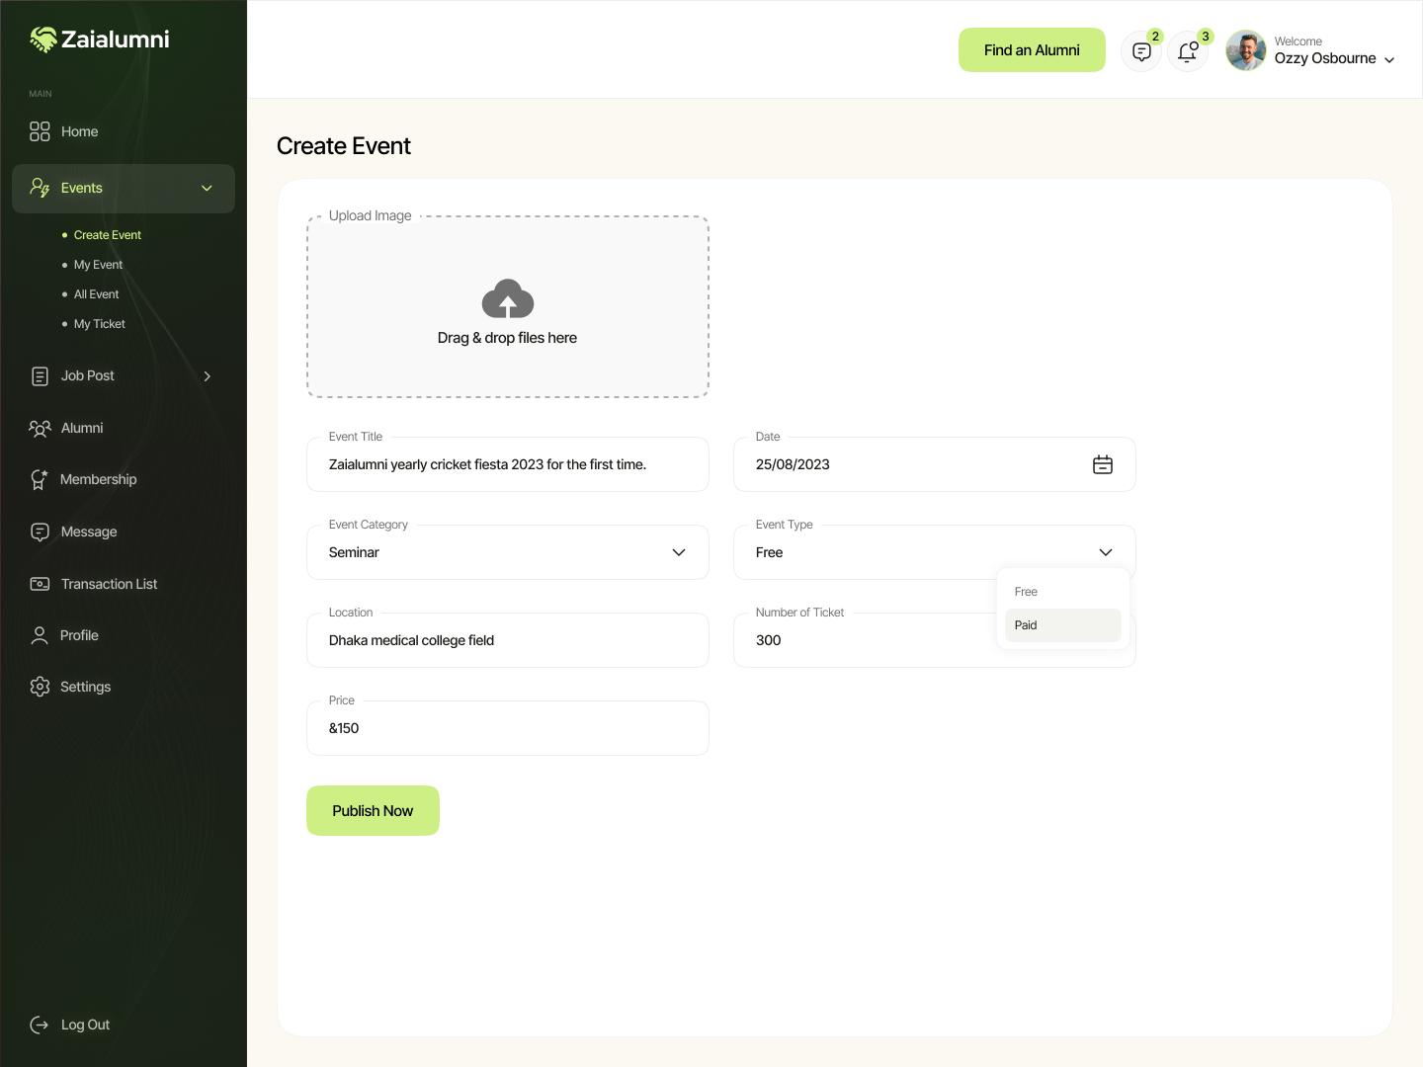Go to My Ticket menu item
This screenshot has width=1423, height=1067.
pyautogui.click(x=99, y=323)
